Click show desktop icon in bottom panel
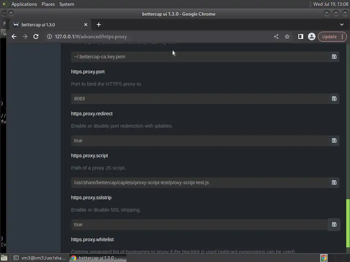The width and height of the screenshot is (350, 262). (x=4, y=258)
